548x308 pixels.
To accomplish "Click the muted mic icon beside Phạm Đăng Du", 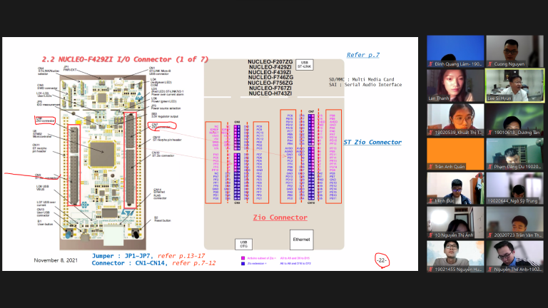I will coord(490,167).
